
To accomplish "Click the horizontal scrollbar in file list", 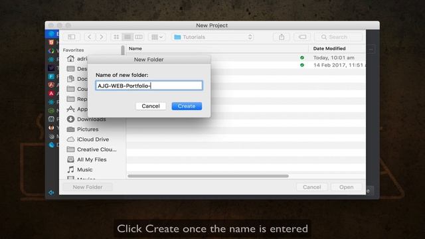I will pos(208,176).
